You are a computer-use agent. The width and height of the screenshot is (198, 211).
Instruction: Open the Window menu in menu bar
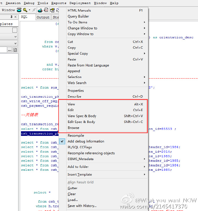click(100, 3)
